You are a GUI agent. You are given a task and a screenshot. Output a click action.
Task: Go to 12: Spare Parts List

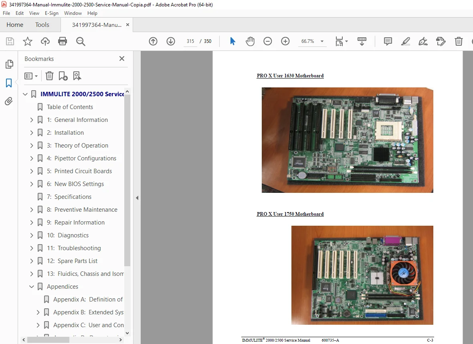point(72,261)
